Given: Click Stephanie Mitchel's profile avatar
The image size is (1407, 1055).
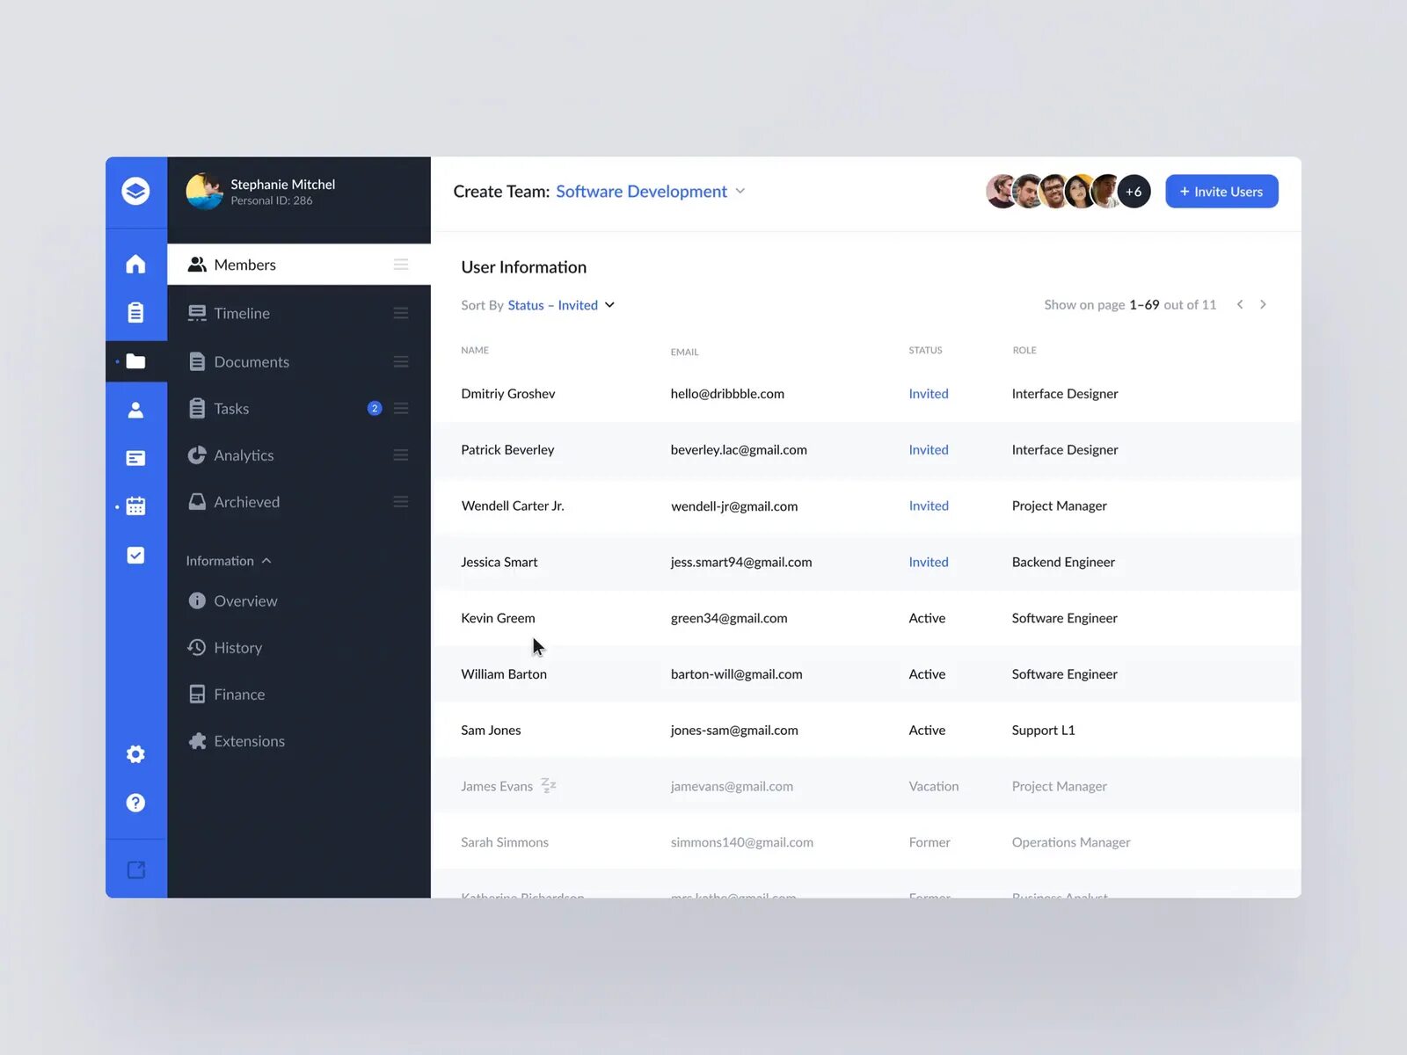Looking at the screenshot, I should [x=204, y=191].
